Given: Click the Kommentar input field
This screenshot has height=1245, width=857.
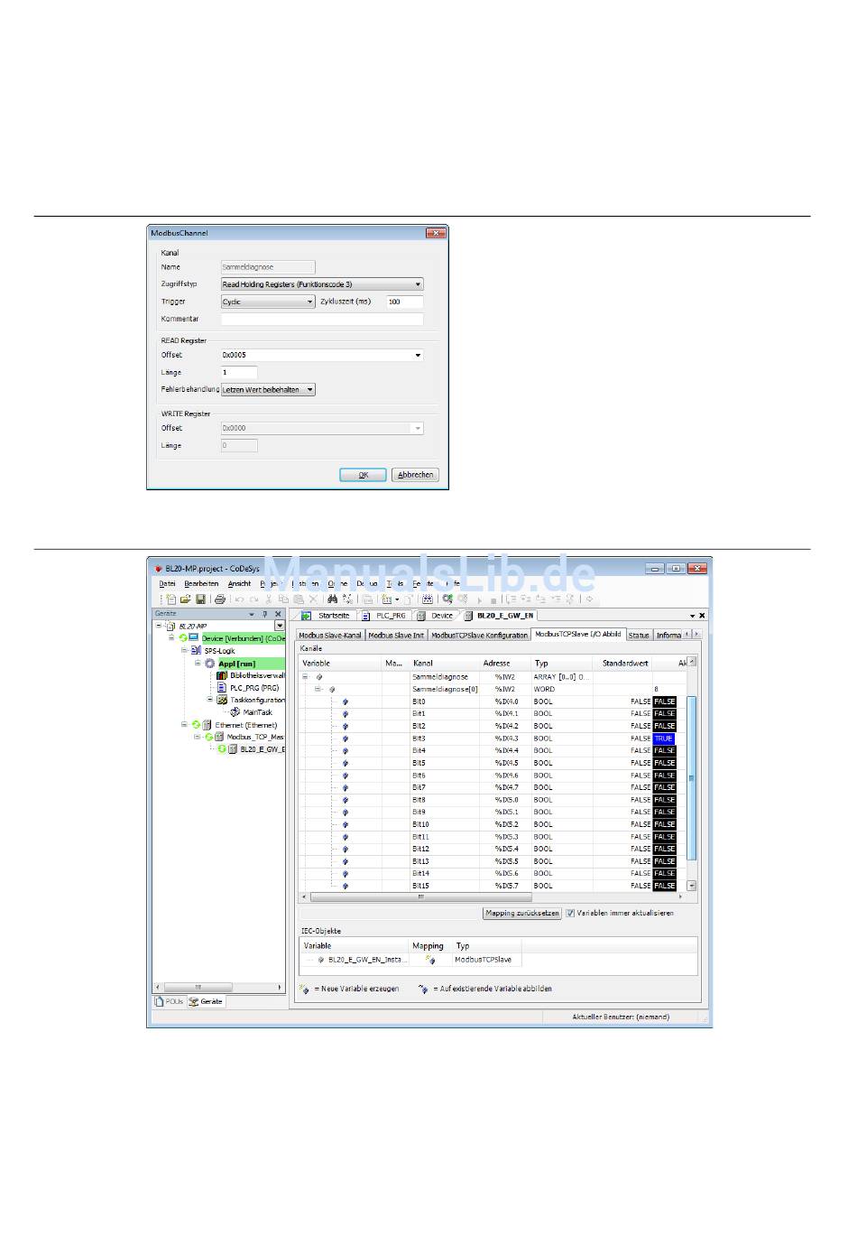Looking at the screenshot, I should 322,320.
